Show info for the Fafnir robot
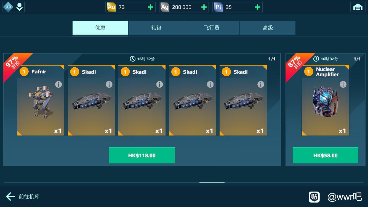The height and width of the screenshot is (207, 368). [x=58, y=84]
